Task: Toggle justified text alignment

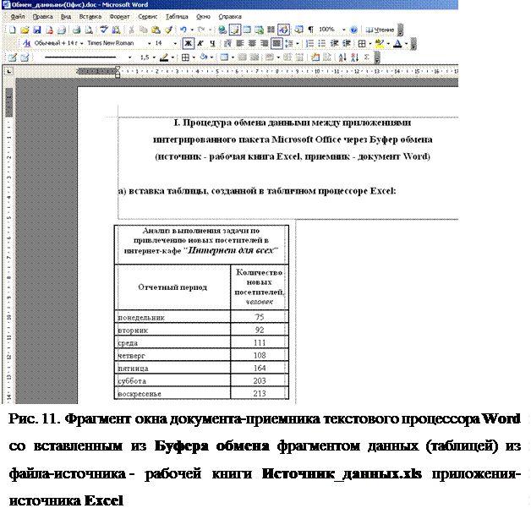Action: click(277, 44)
